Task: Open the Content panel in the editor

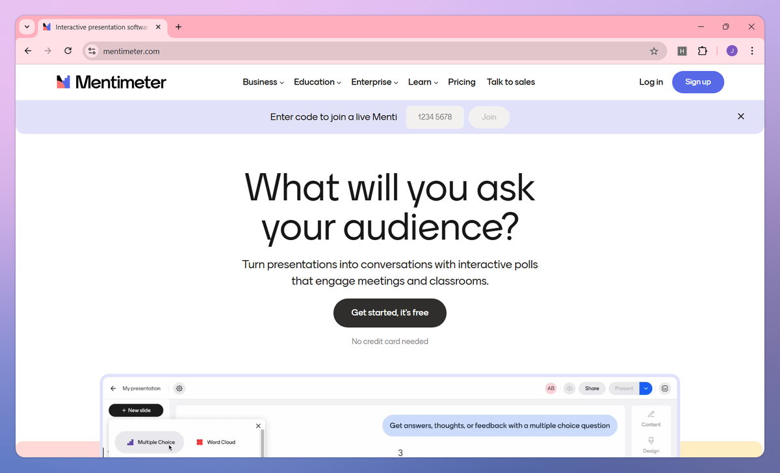Action: coord(651,418)
